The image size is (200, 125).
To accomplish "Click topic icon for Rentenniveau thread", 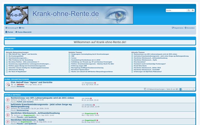I will [x=8, y=100].
